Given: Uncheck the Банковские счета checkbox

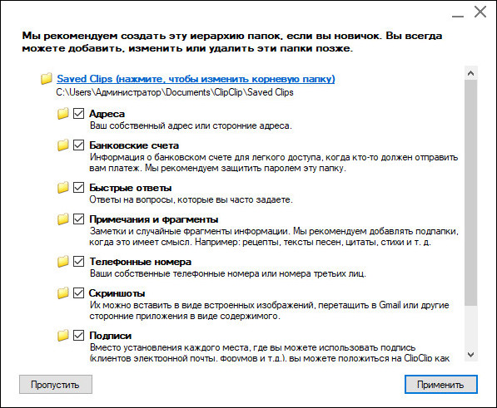Looking at the screenshot, I should tap(78, 145).
